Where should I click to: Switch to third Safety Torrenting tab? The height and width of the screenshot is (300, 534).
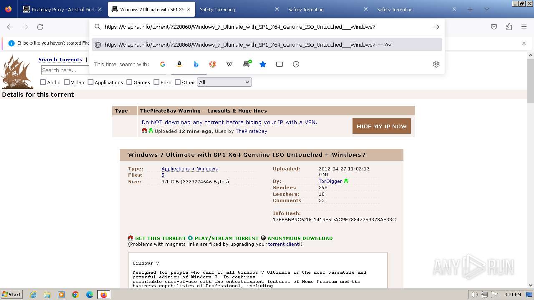[417, 9]
